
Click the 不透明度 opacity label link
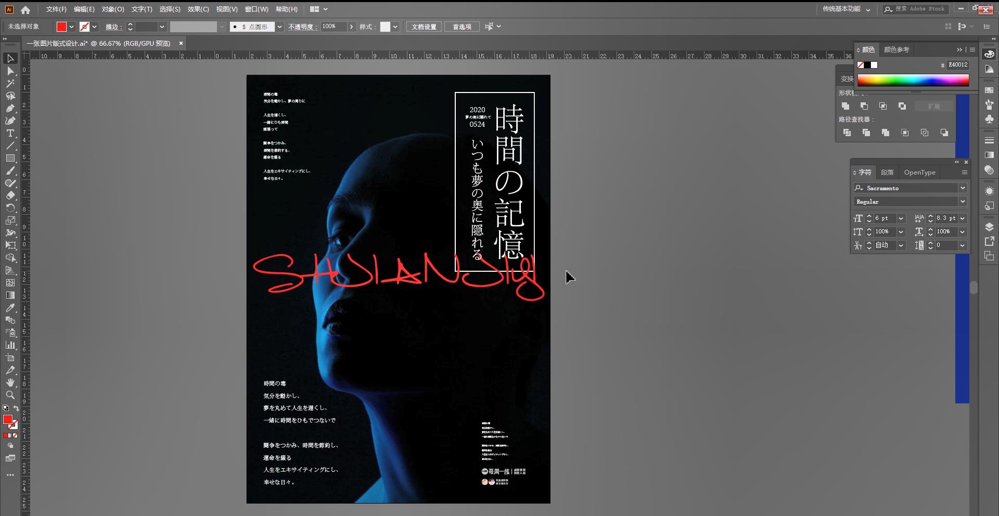(302, 27)
